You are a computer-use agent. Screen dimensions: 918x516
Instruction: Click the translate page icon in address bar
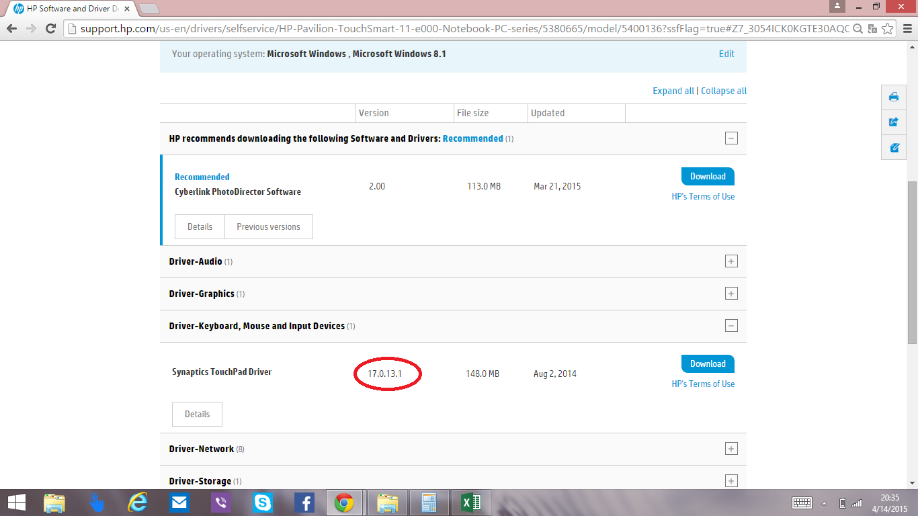tap(873, 29)
